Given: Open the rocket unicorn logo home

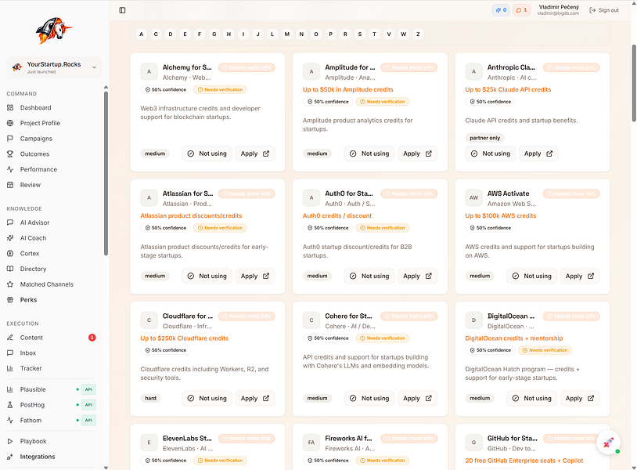Looking at the screenshot, I should coord(54,30).
